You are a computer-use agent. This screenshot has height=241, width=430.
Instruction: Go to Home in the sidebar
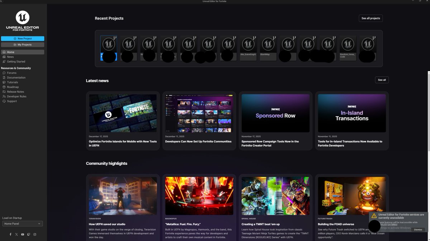tap(23, 52)
